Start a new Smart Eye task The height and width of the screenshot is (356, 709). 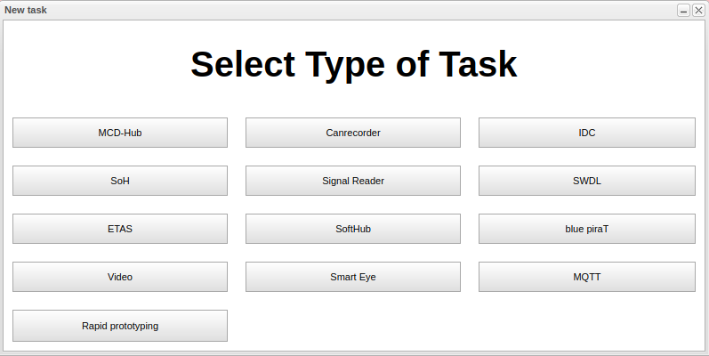click(x=353, y=277)
